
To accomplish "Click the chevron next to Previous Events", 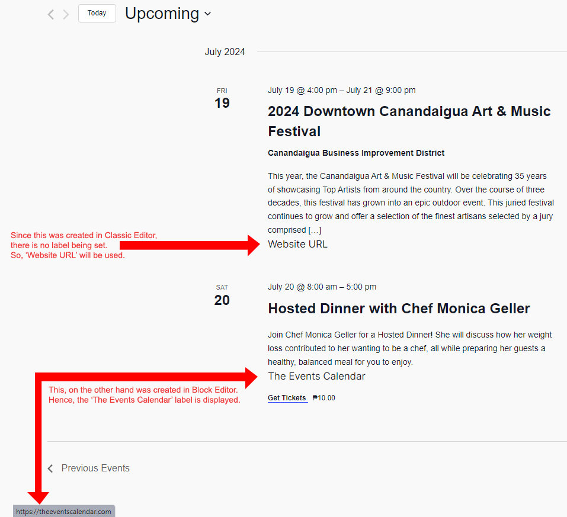I will point(50,468).
